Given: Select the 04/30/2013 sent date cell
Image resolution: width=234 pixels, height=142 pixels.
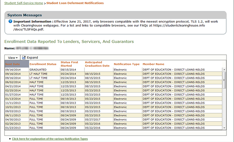Looking at the screenshot, I should 17,120.
